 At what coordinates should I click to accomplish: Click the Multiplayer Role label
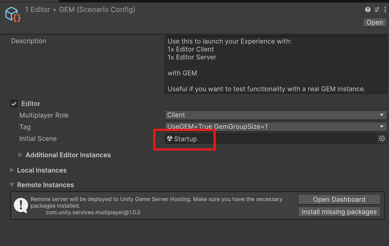[44, 115]
